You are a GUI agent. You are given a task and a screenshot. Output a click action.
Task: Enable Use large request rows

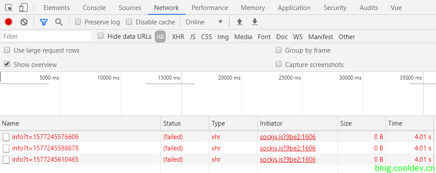pos(7,50)
